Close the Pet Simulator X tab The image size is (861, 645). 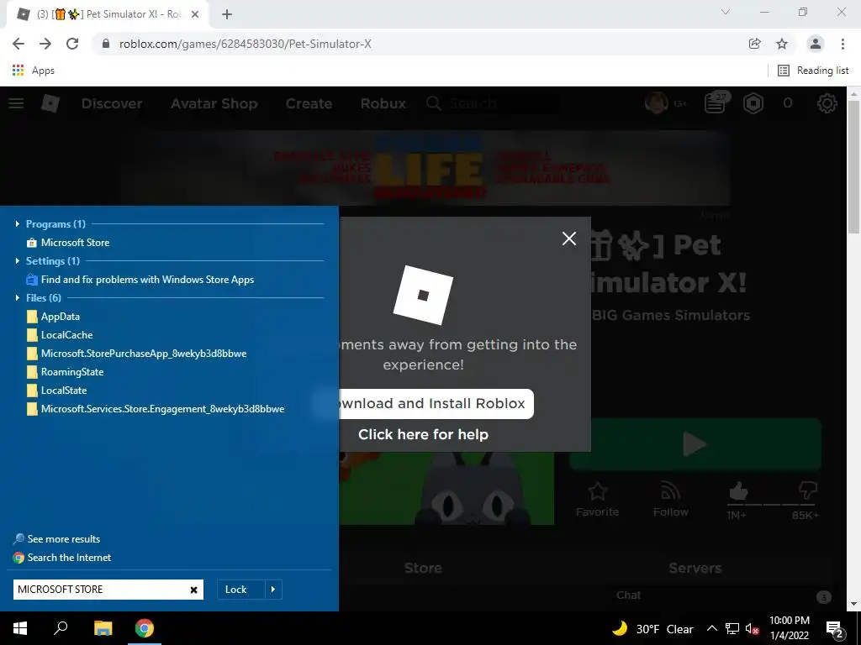[x=195, y=15]
